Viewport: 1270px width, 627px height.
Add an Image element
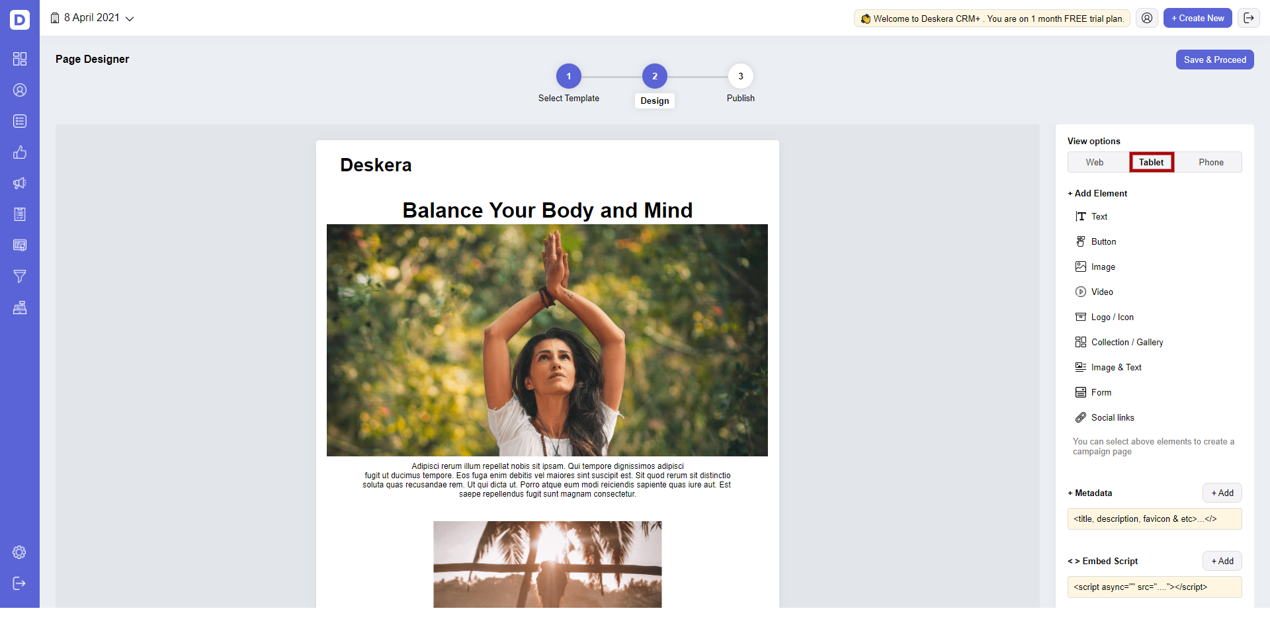coord(1095,267)
